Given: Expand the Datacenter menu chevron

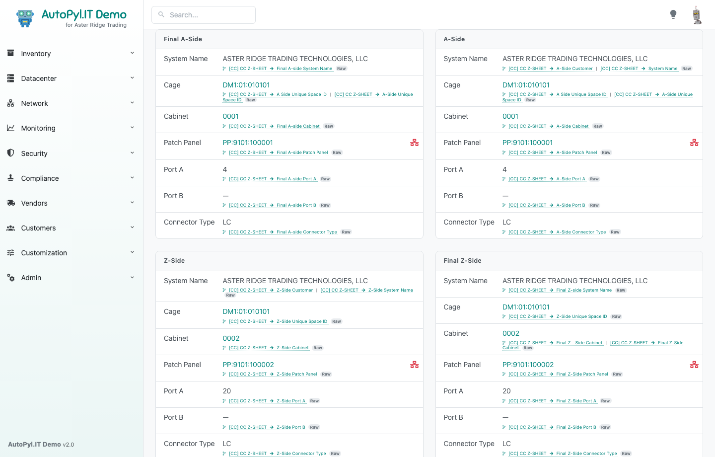Looking at the screenshot, I should (x=132, y=78).
